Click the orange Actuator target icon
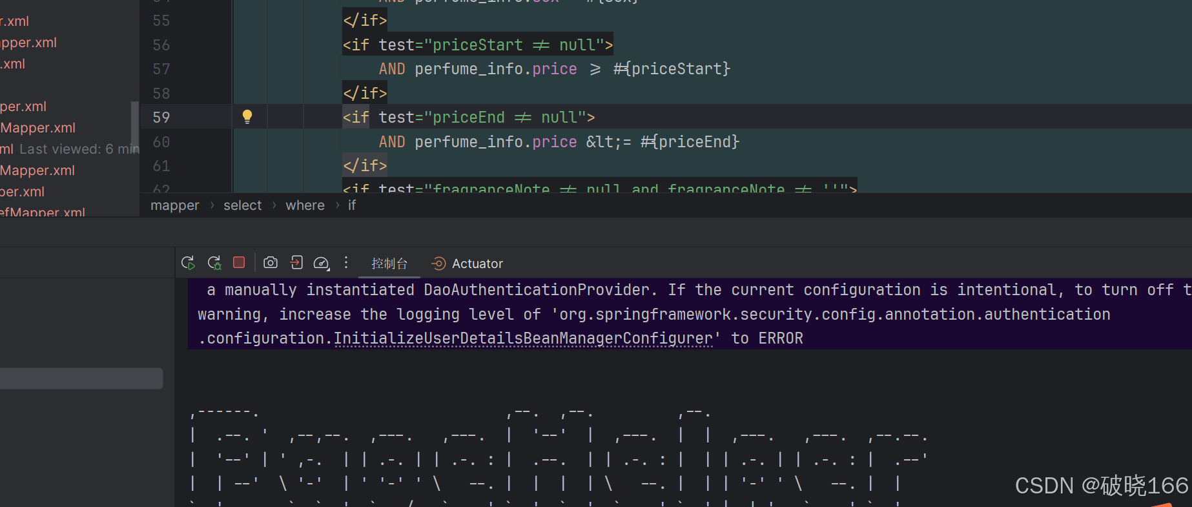 tap(438, 264)
